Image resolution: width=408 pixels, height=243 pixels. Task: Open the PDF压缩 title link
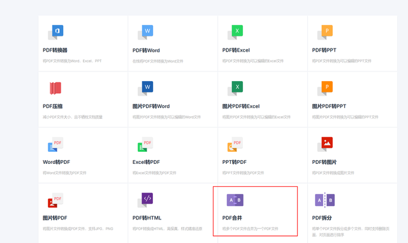pyautogui.click(x=52, y=106)
